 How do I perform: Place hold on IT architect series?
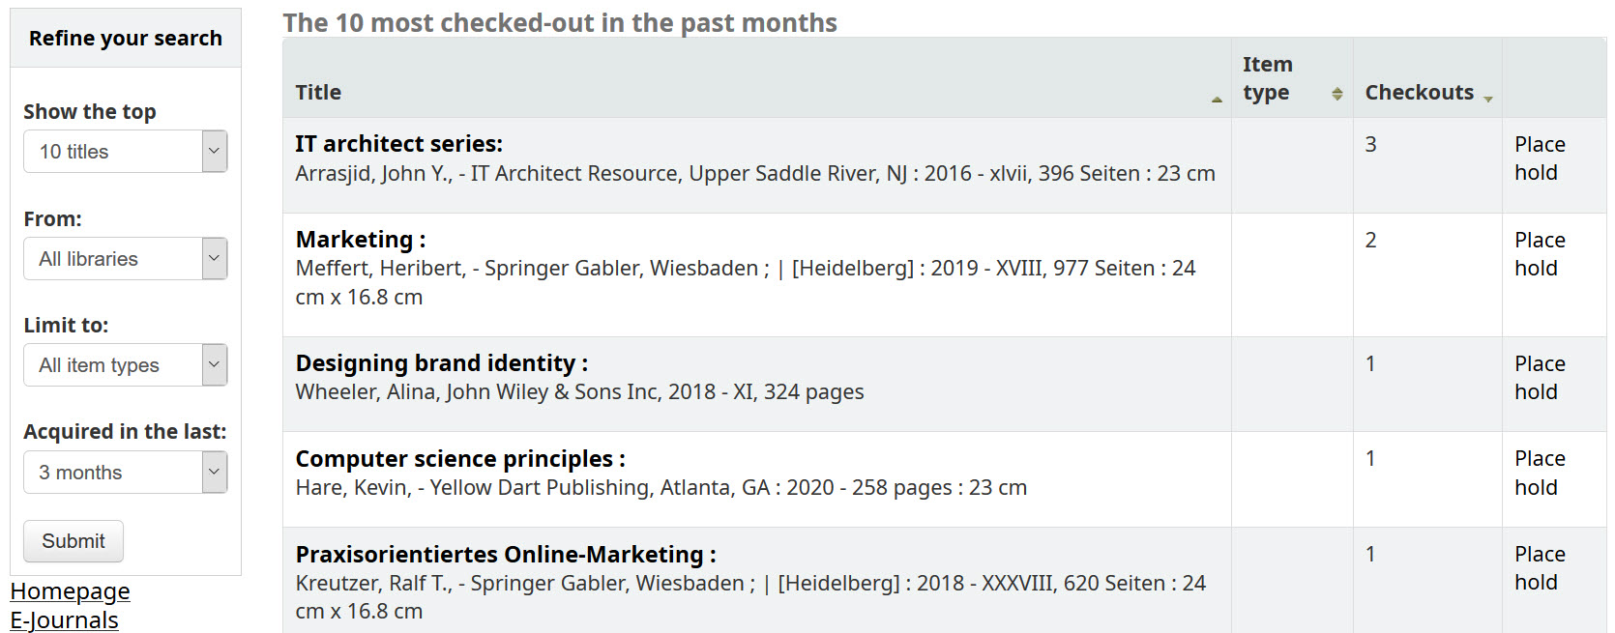[x=1539, y=158]
